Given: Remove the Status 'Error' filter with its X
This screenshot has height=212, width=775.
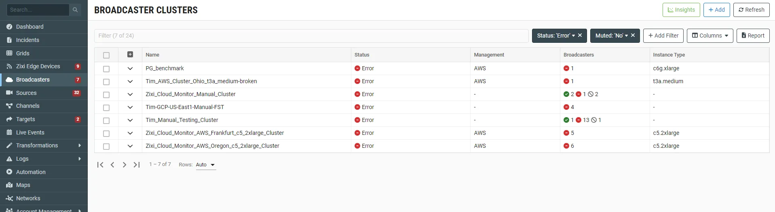Looking at the screenshot, I should (580, 36).
